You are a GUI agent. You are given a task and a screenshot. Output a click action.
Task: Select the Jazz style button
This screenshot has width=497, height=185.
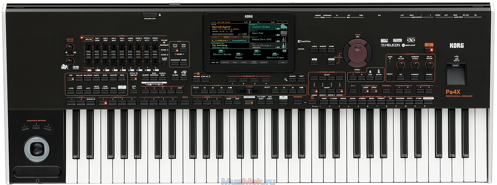[x=88, y=92]
